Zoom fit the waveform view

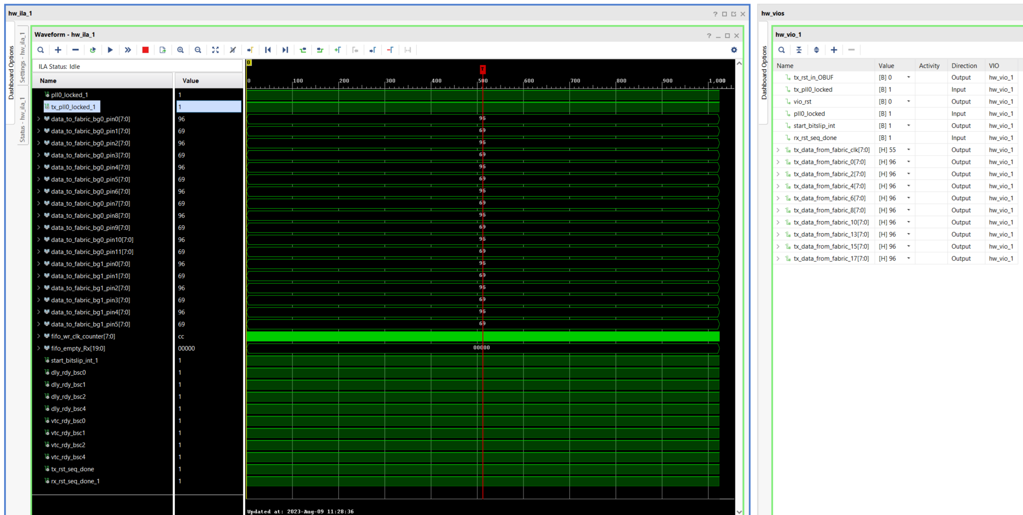click(215, 49)
